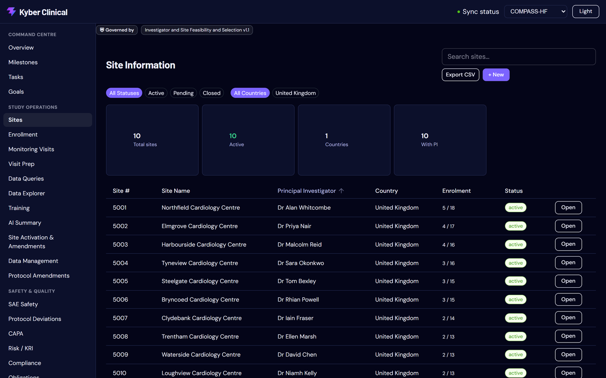Image resolution: width=606 pixels, height=378 pixels.
Task: Sort by Country column header
Action: click(x=386, y=191)
